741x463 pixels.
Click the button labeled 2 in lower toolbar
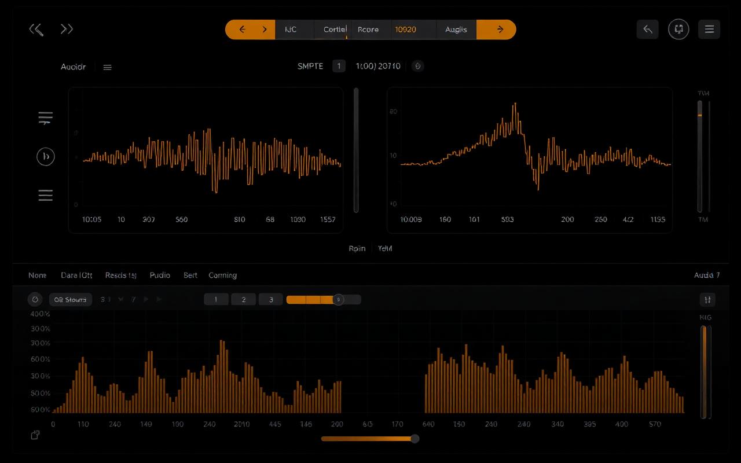click(x=244, y=299)
